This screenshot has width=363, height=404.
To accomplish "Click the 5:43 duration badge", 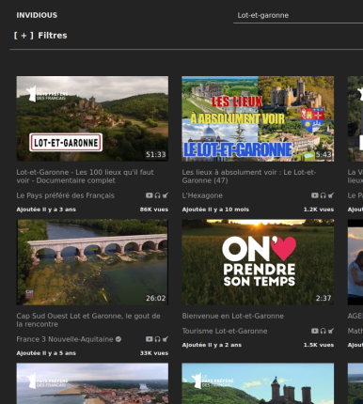I will (324, 154).
